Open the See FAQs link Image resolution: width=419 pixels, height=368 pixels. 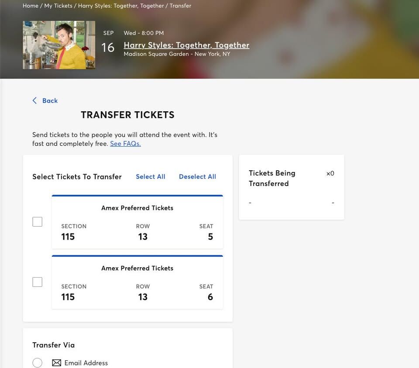click(125, 144)
